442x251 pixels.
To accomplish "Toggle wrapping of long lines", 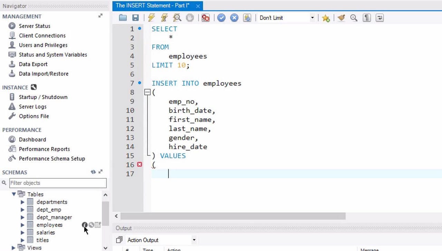I will tap(379, 17).
